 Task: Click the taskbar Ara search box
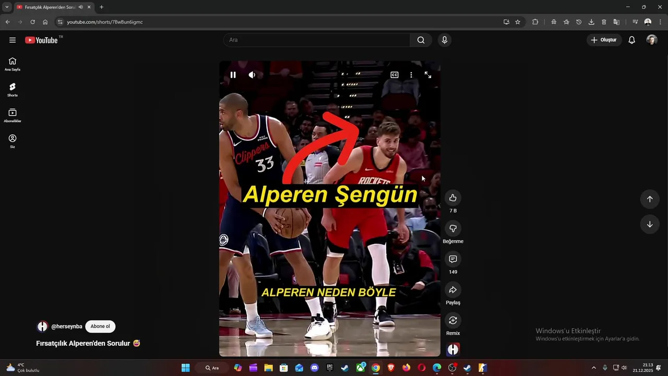pos(212,368)
